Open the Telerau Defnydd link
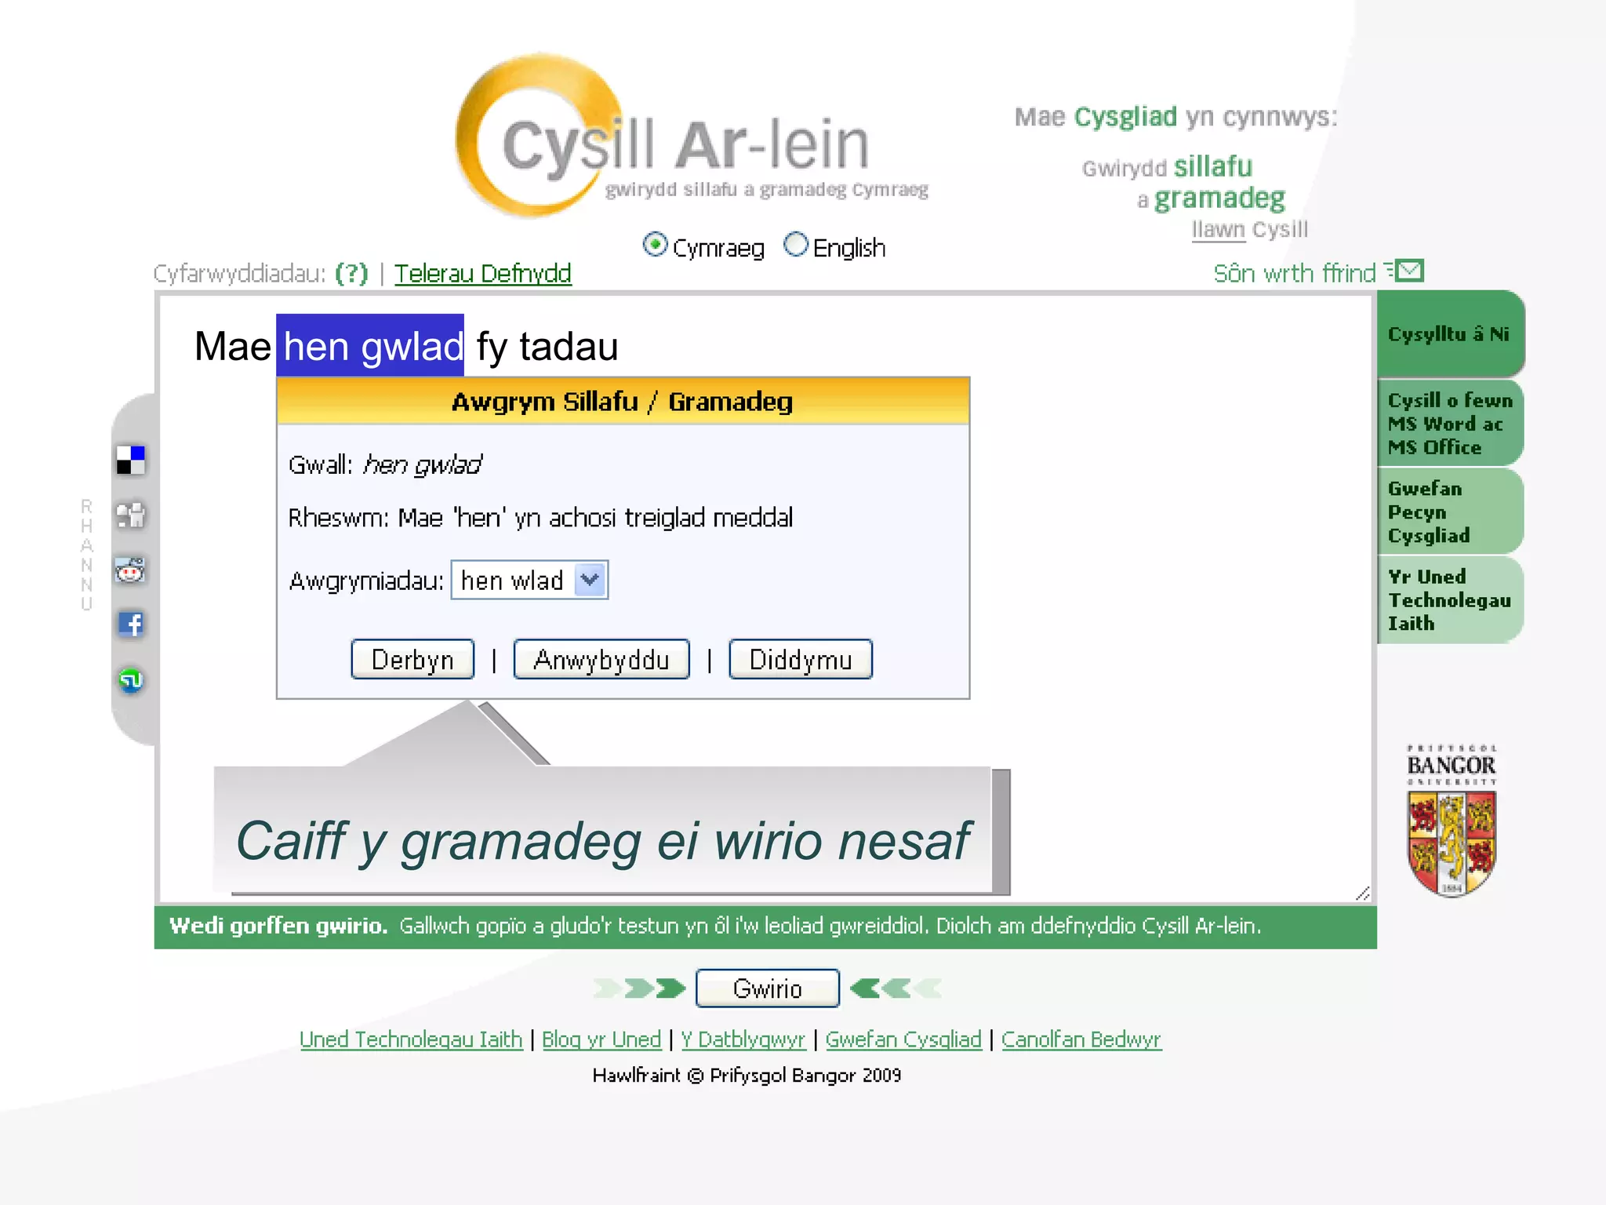The height and width of the screenshot is (1205, 1606). click(482, 273)
